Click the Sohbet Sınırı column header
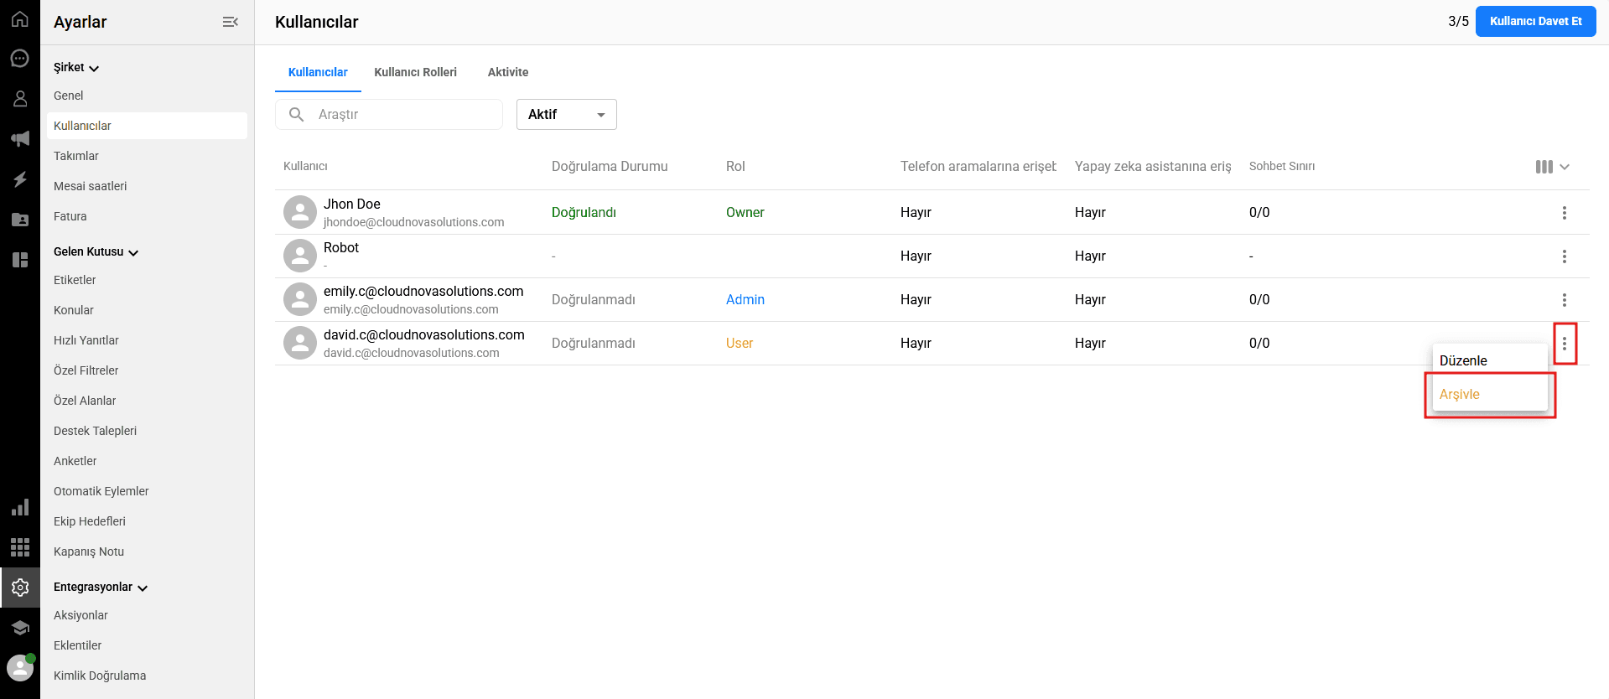The image size is (1609, 699). pyautogui.click(x=1282, y=166)
